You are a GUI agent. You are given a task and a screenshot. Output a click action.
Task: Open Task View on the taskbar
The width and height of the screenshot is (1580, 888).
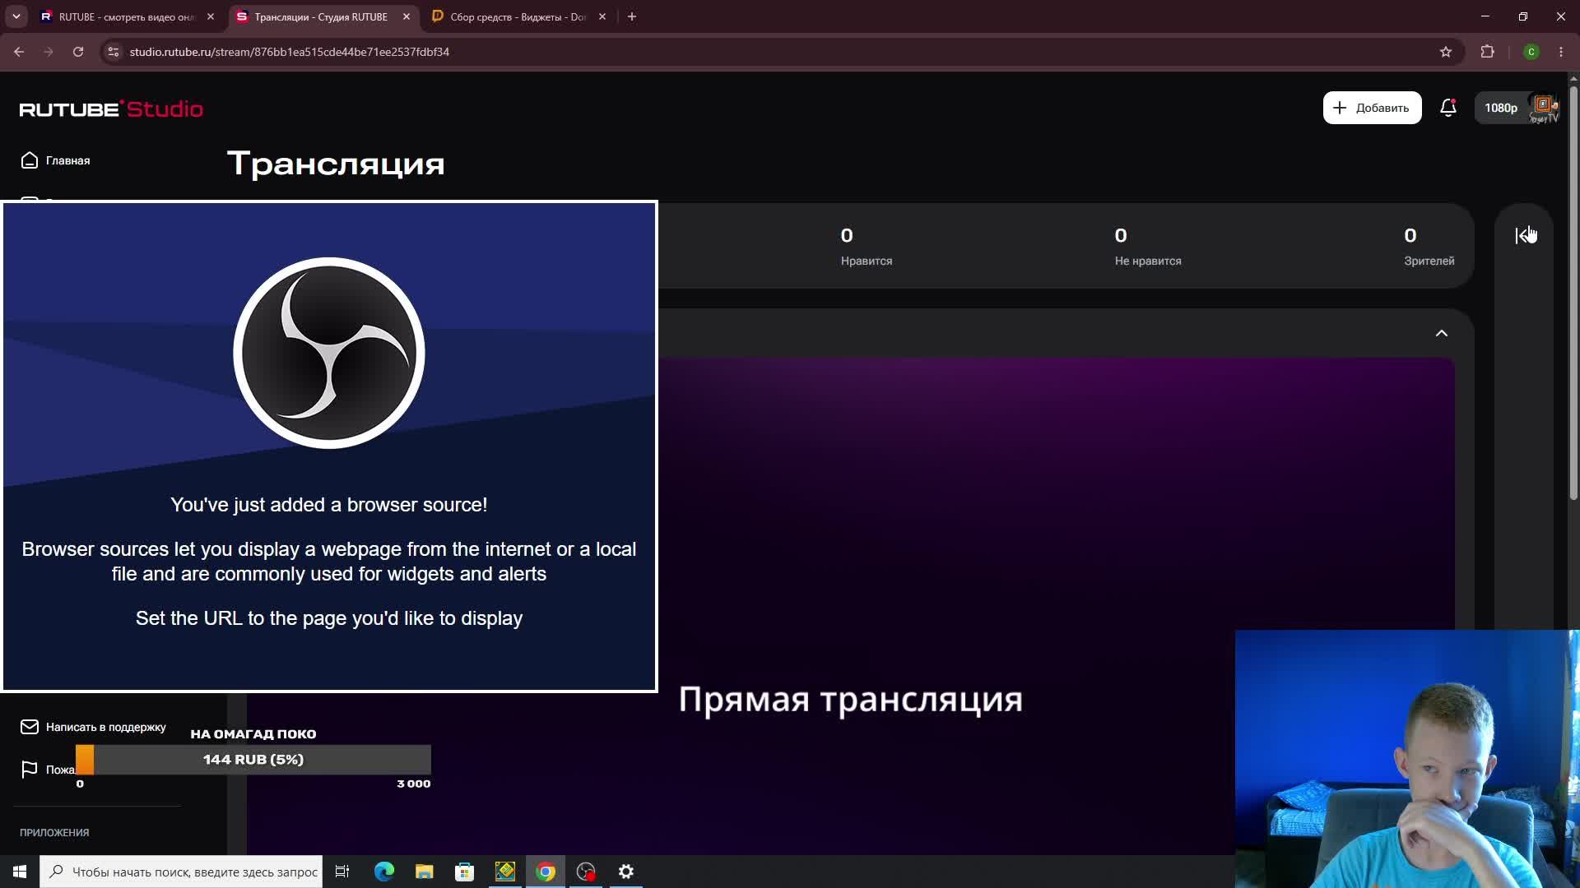click(x=342, y=872)
